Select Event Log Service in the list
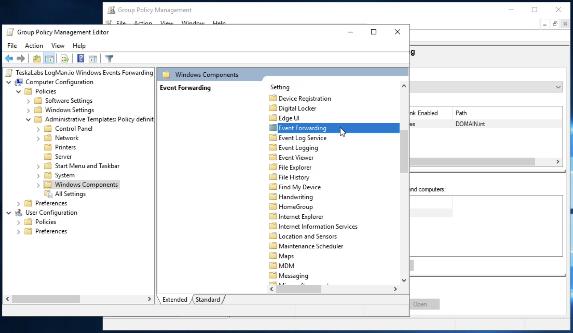573x333 pixels. pyautogui.click(x=302, y=138)
